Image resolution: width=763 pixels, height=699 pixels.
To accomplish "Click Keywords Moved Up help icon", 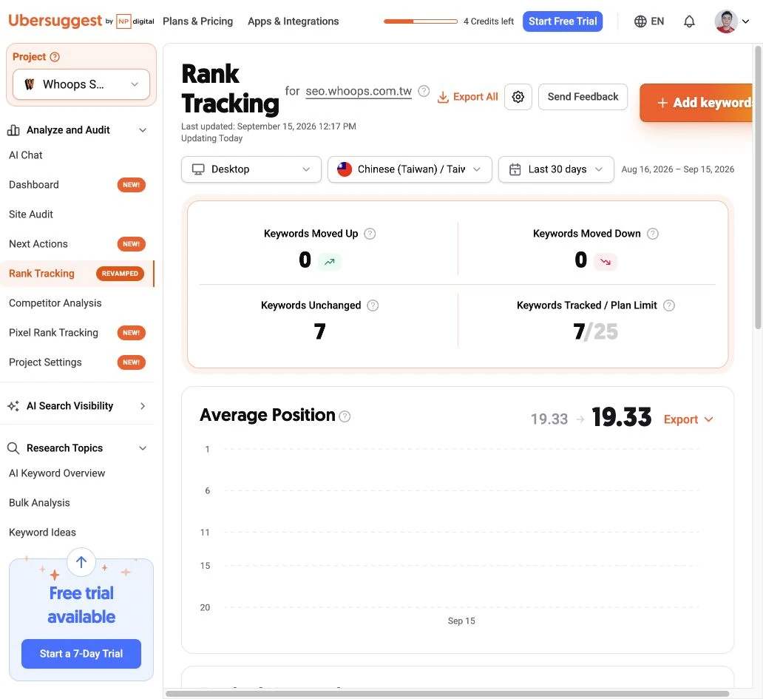I will (x=370, y=234).
